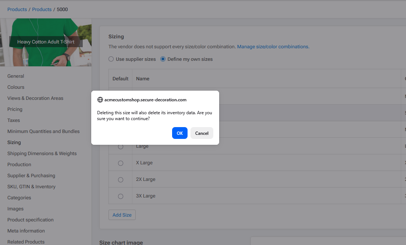Set X Large as the default size
Image resolution: width=406 pixels, height=245 pixels.
(x=120, y=163)
